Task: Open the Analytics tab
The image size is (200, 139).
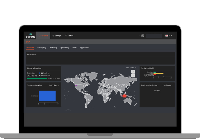Action: [43, 36]
